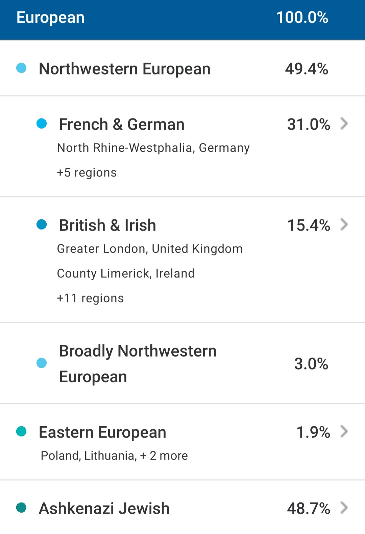View Poland, Lithuania, + 2 more
The image size is (365, 534).
(x=114, y=456)
